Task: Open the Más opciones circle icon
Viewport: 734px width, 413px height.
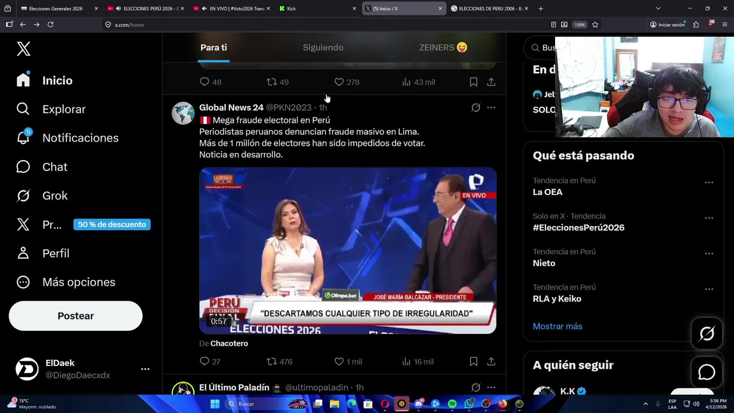Action: (23, 282)
